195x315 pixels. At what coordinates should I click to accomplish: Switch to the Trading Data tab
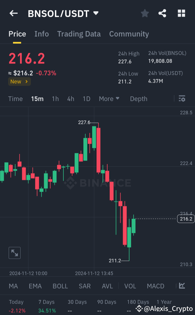(79, 34)
